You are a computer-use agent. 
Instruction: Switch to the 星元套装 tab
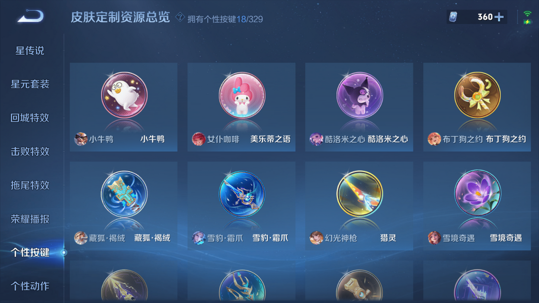point(30,84)
